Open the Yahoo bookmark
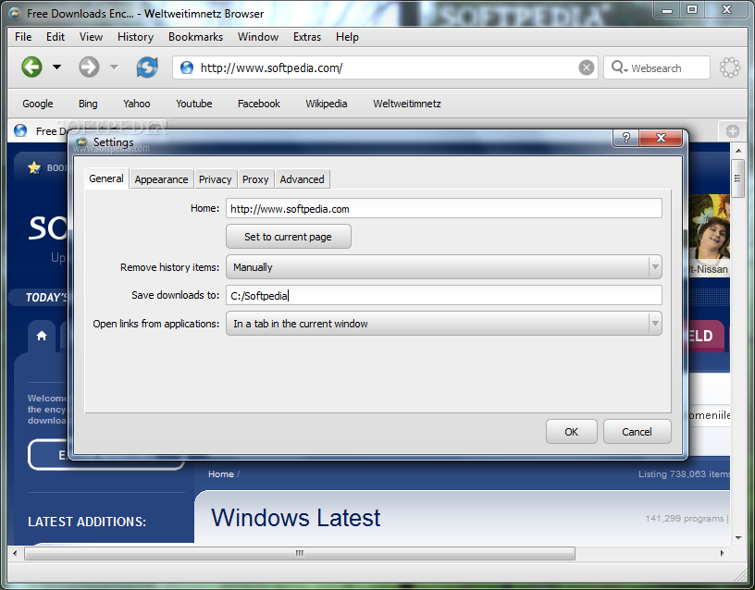This screenshot has height=590, width=755. pyautogui.click(x=137, y=104)
